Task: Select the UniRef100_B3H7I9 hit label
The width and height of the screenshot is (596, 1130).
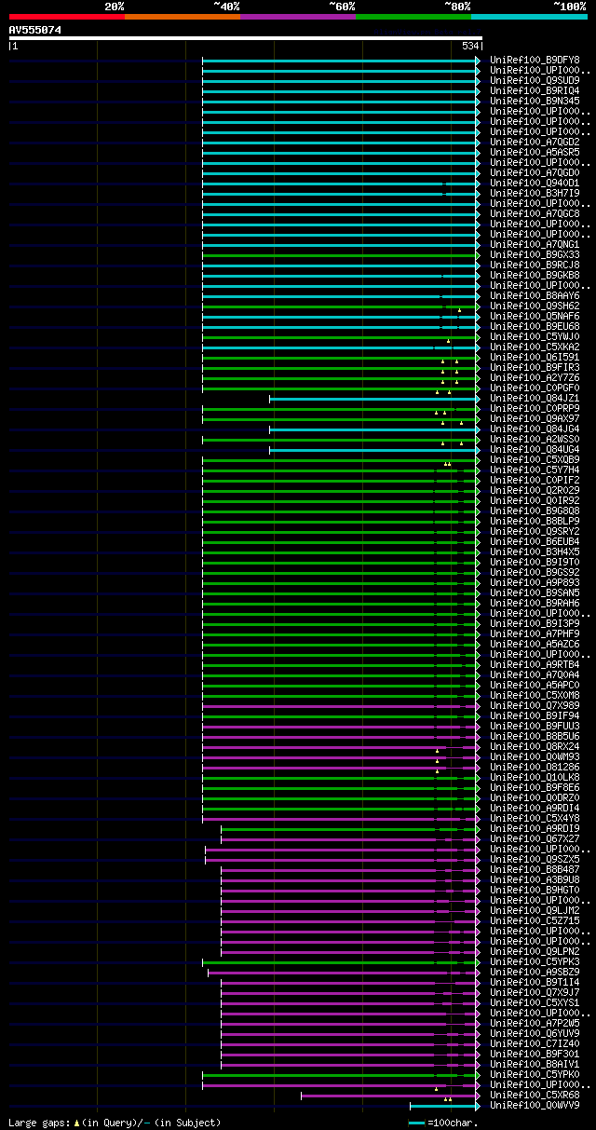Action: coord(535,193)
